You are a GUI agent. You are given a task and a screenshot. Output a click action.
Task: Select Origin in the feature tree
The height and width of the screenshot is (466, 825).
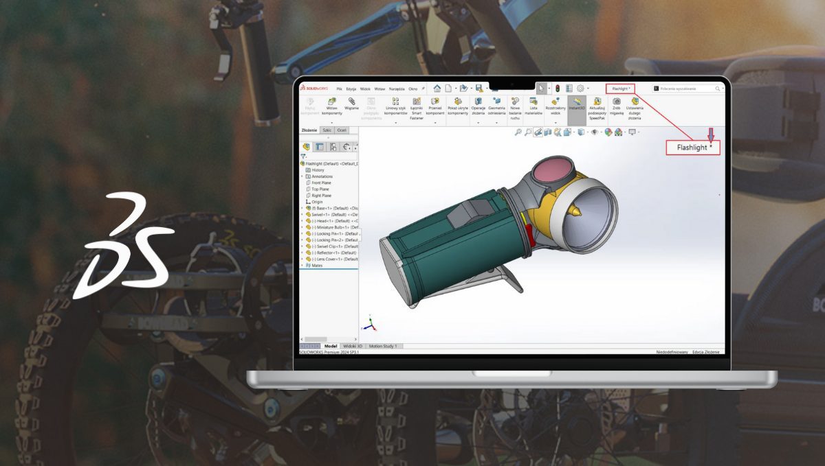pos(317,202)
